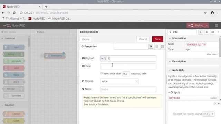Open Chromium three-dot menu
Viewport: 221px width, 124px height.
coord(218,13)
